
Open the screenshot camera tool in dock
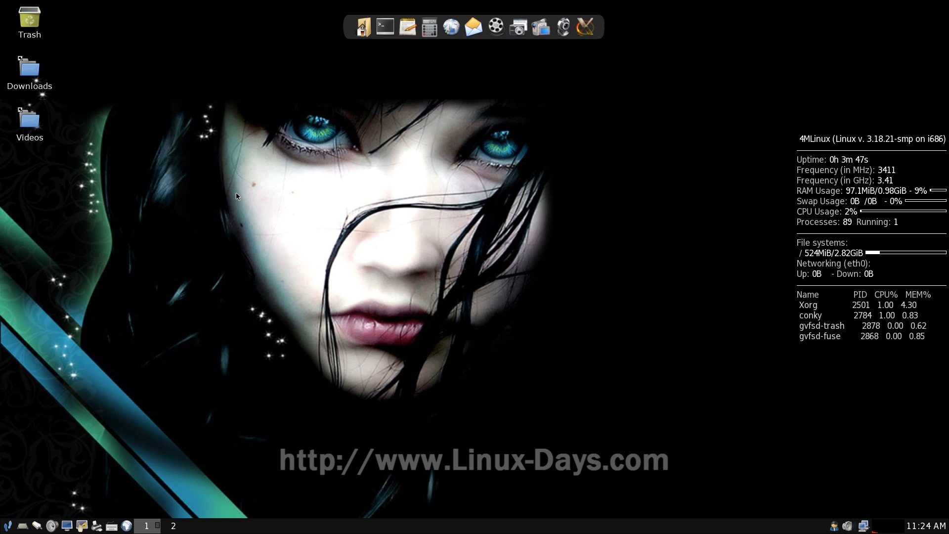point(518,27)
